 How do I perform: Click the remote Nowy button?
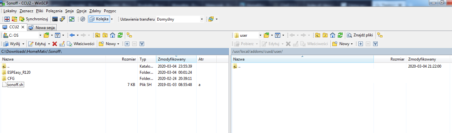pyautogui.click(x=341, y=43)
